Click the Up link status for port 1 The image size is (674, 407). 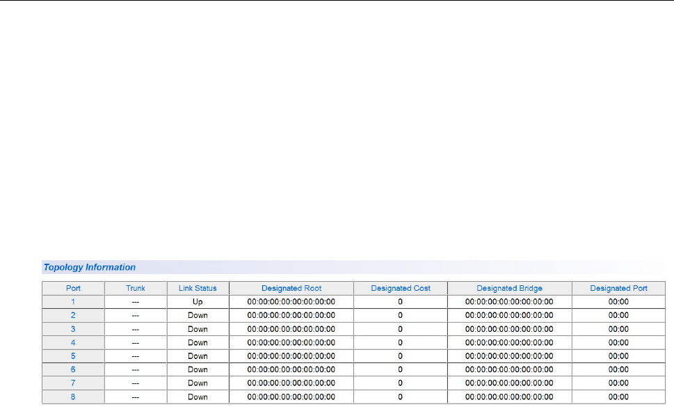[198, 301]
